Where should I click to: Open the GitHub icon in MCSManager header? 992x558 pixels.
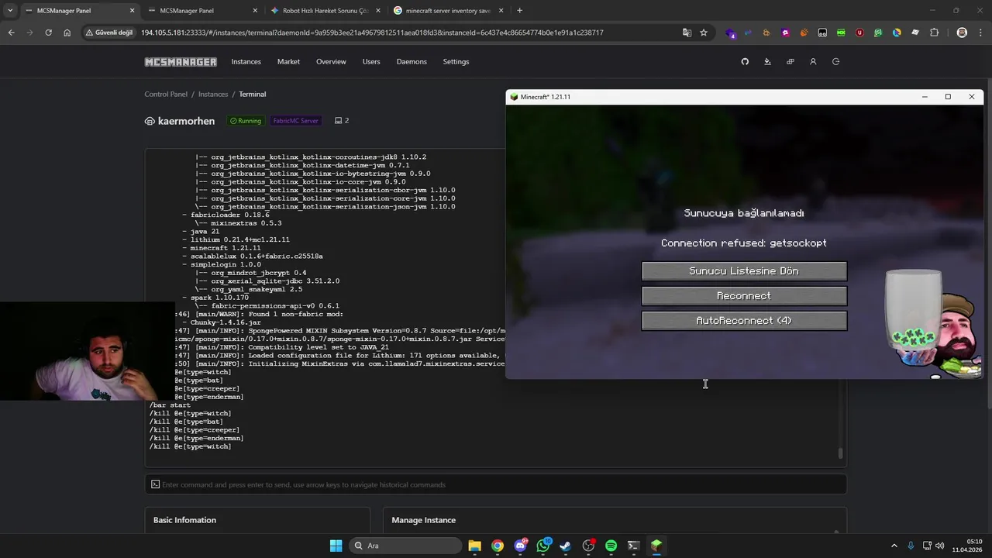pyautogui.click(x=745, y=62)
